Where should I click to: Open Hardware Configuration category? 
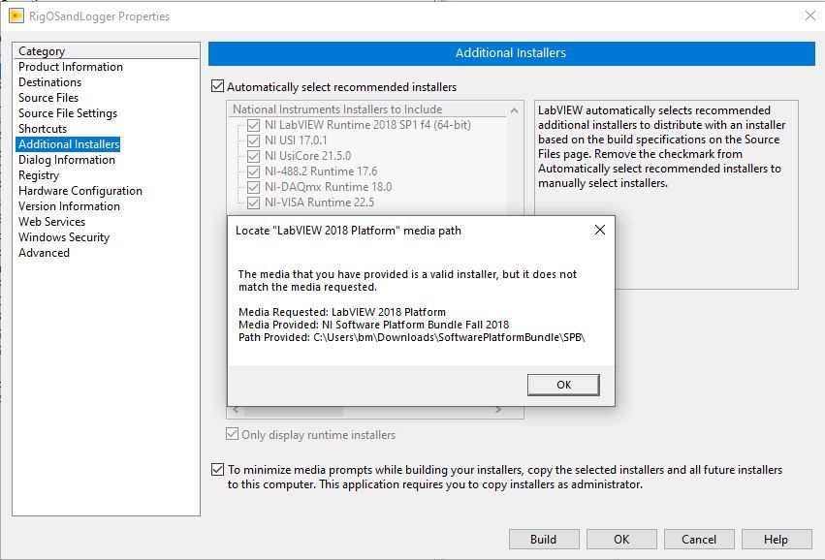click(80, 191)
